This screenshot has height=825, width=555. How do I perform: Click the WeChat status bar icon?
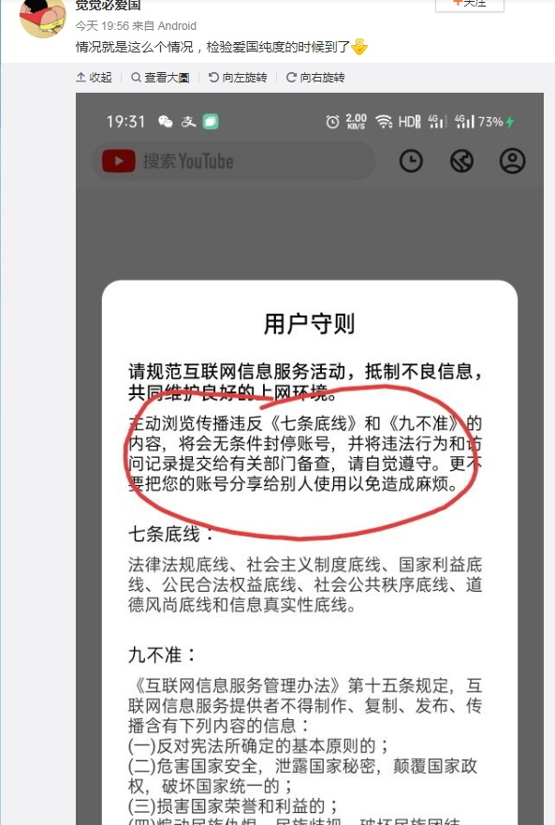[165, 122]
